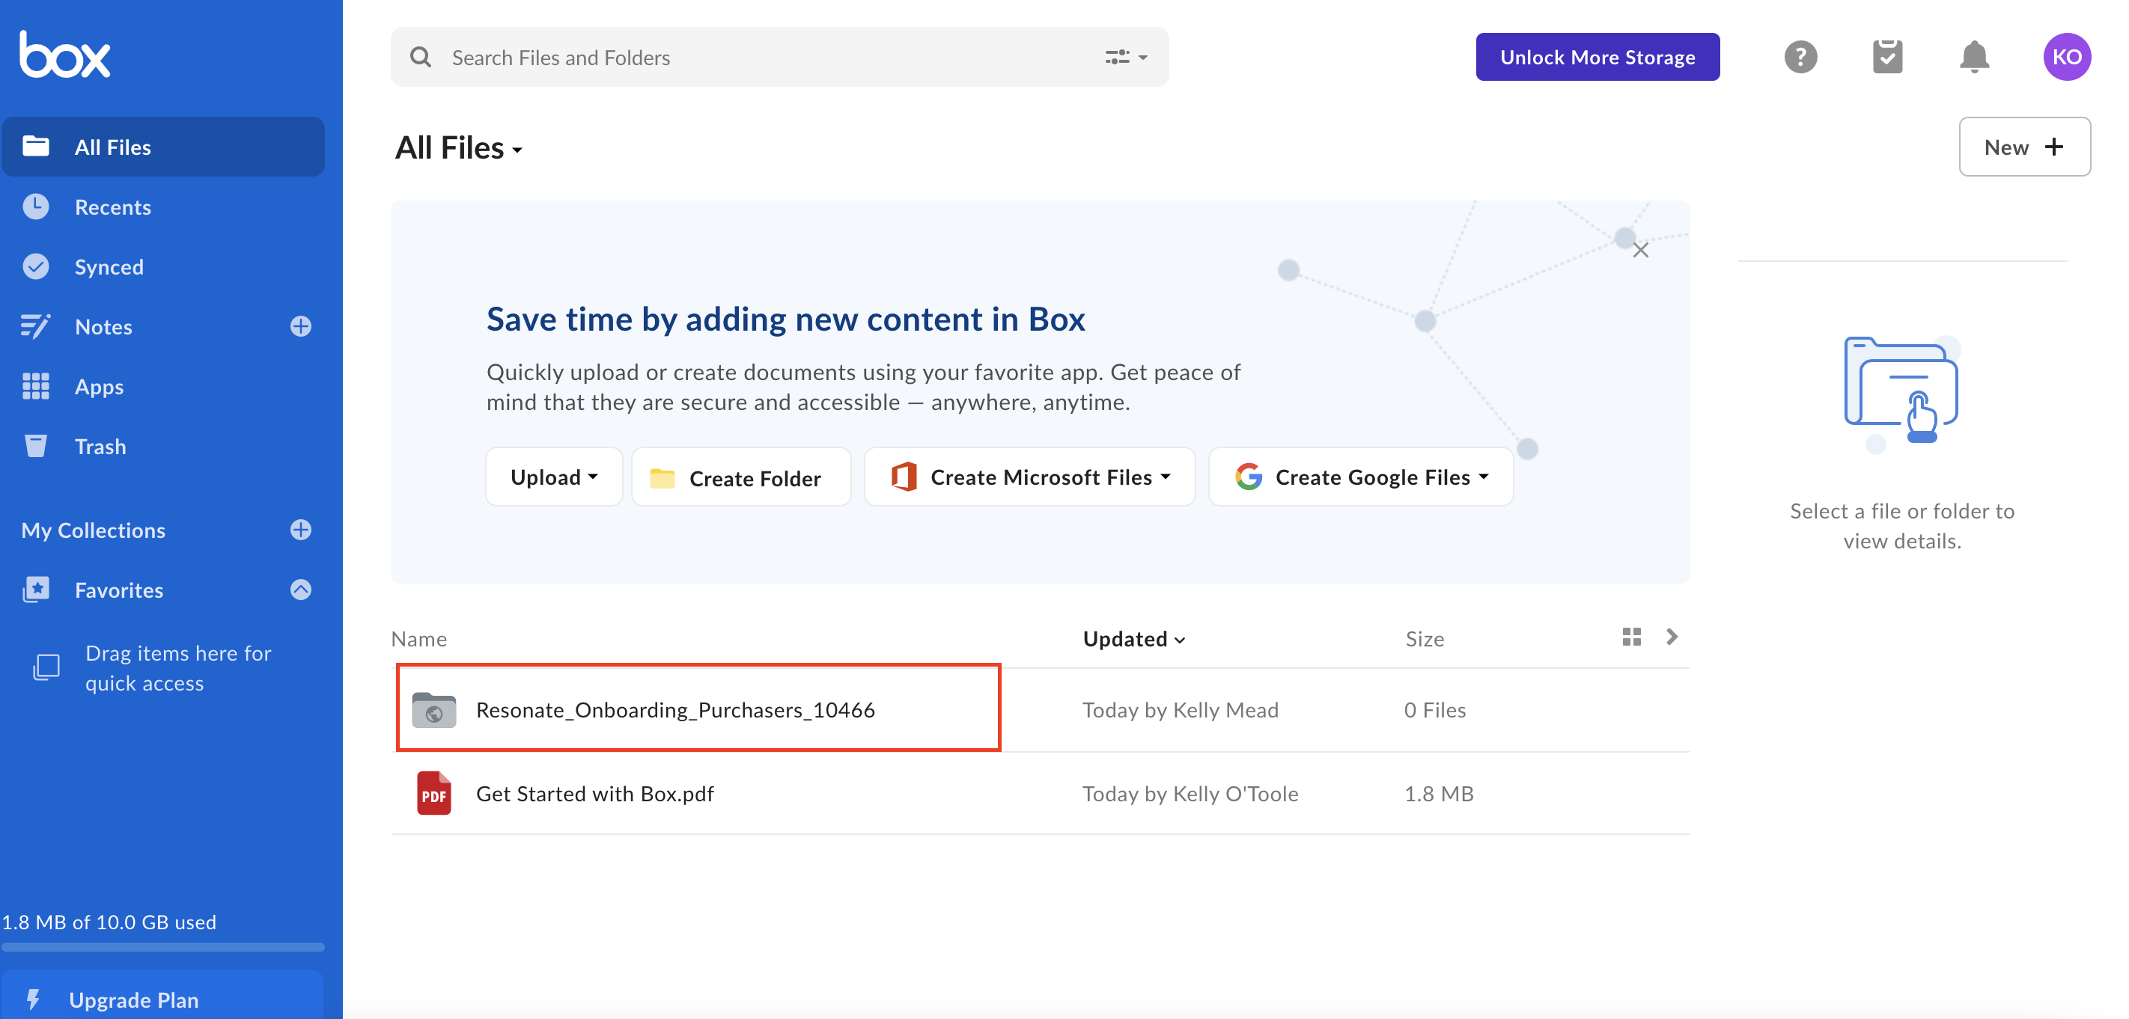This screenshot has width=2129, height=1019.
Task: Open Trash in the sidebar
Action: point(162,447)
